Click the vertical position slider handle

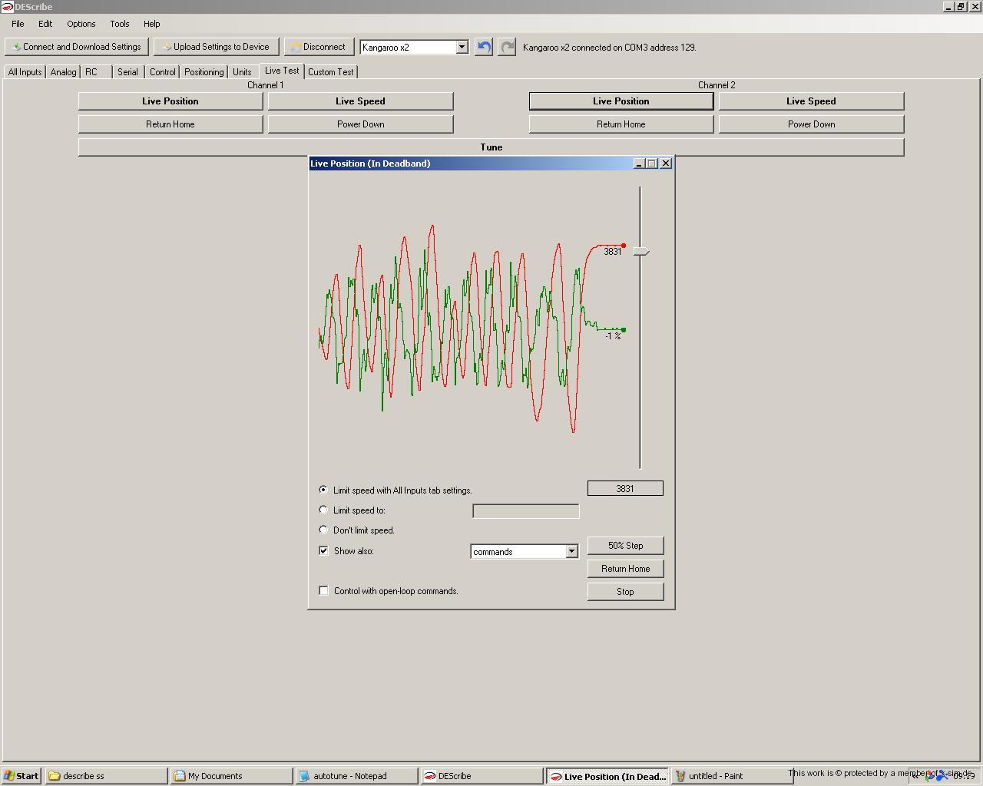641,252
